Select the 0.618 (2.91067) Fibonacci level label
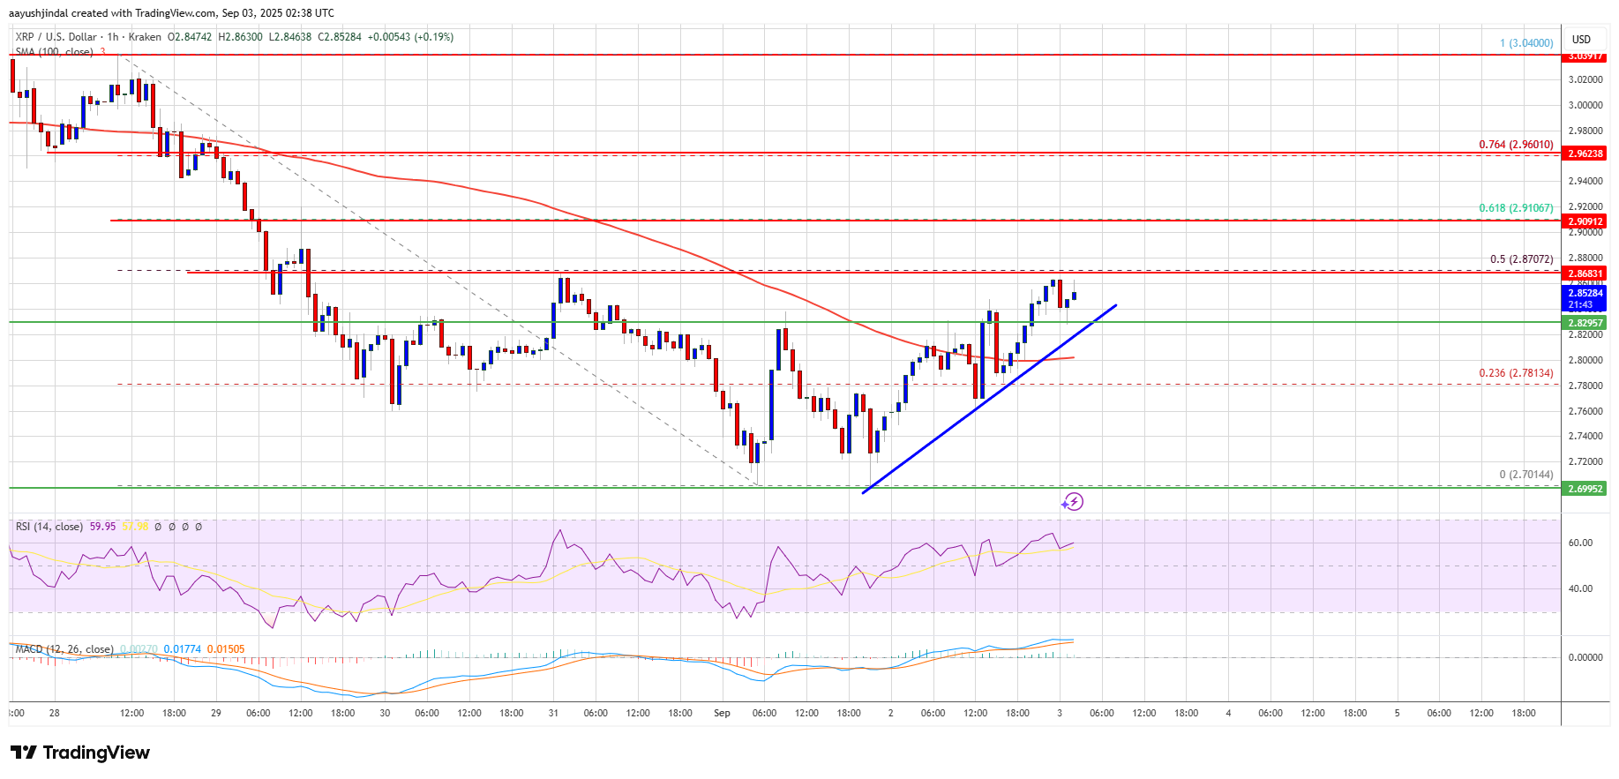Image resolution: width=1619 pixels, height=779 pixels. [x=1516, y=208]
